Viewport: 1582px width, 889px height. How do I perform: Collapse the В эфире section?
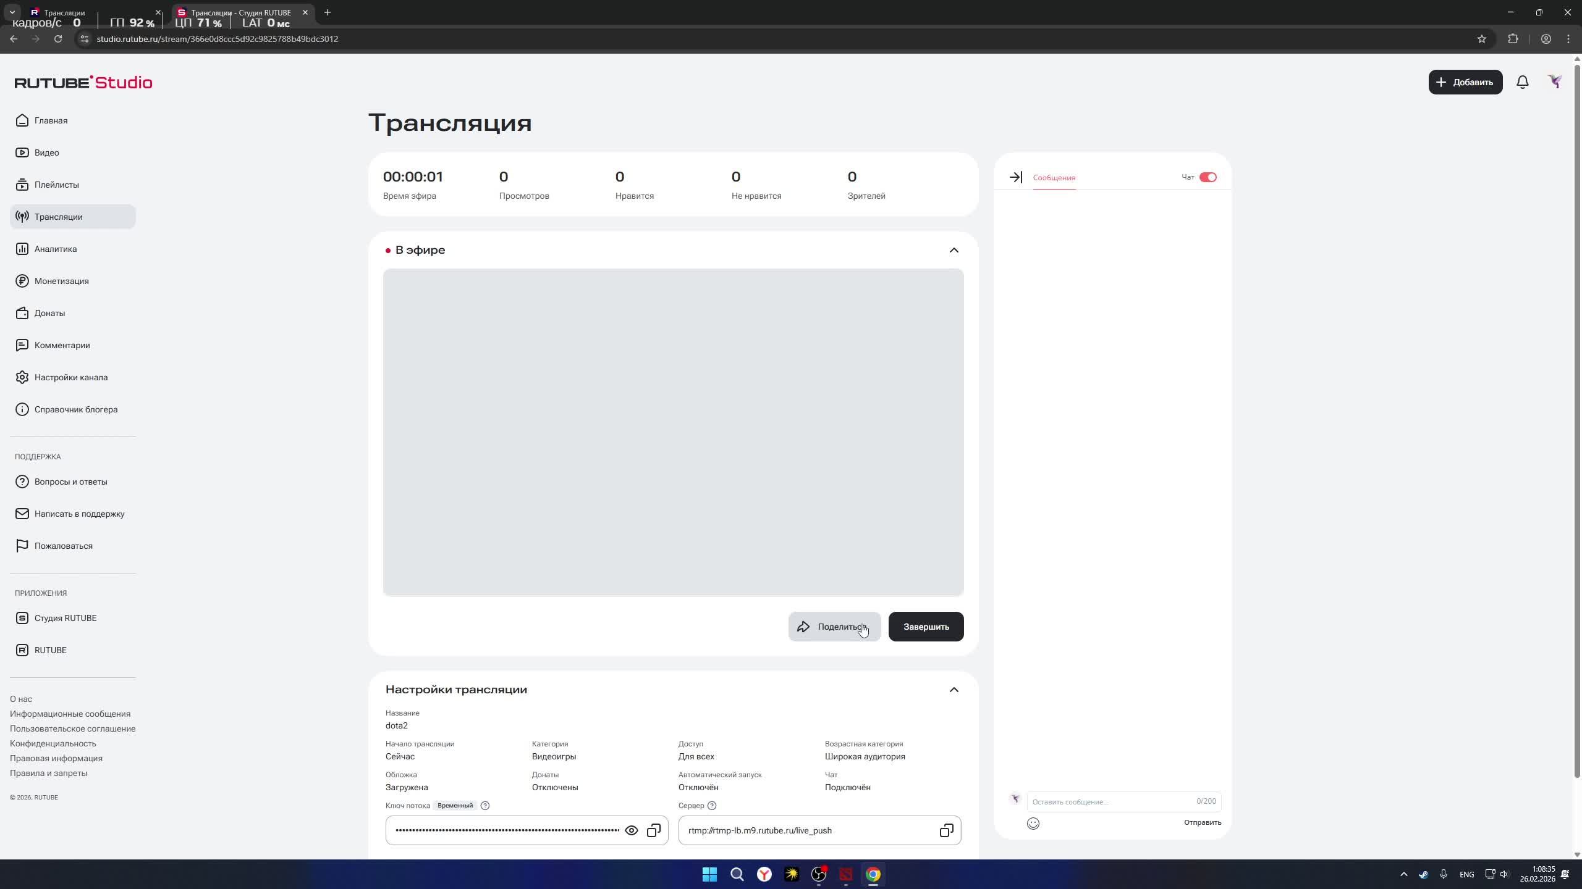point(954,250)
